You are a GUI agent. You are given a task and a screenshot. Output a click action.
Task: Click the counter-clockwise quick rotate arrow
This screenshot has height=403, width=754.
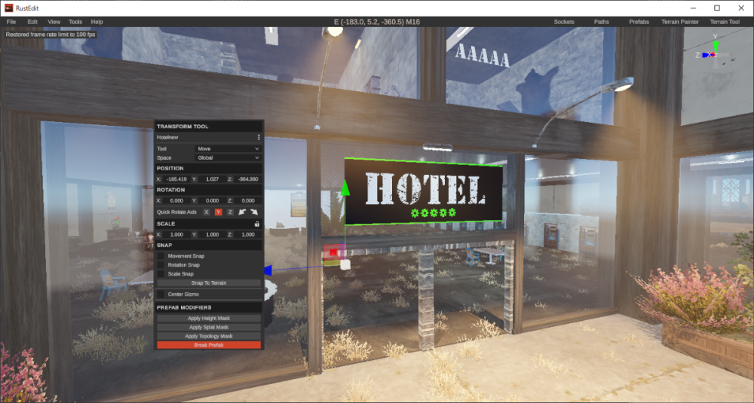tap(243, 212)
